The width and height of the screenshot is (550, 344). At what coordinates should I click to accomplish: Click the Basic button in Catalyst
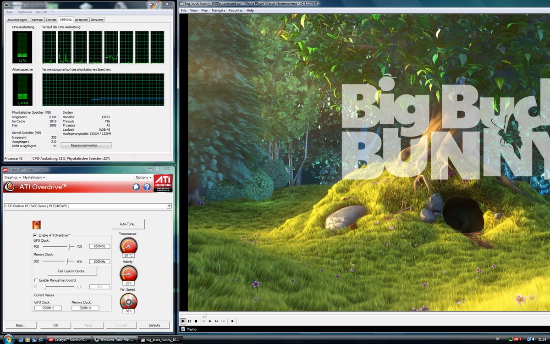20,325
